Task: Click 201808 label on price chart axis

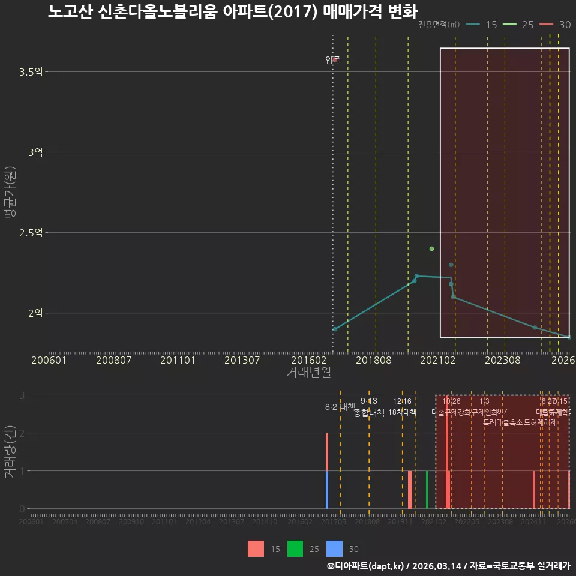Action: [374, 360]
